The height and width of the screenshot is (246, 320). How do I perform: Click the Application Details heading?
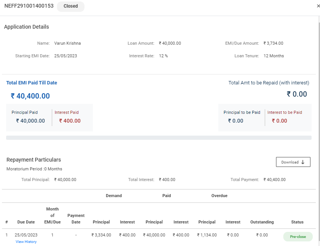pos(26,27)
